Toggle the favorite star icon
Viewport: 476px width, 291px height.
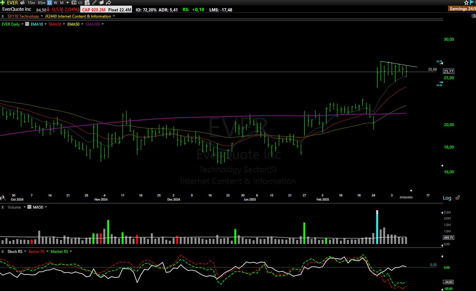(466, 2)
